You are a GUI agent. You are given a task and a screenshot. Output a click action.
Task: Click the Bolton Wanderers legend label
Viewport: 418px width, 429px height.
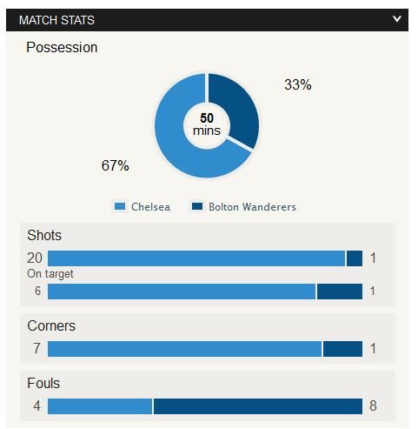pos(252,207)
